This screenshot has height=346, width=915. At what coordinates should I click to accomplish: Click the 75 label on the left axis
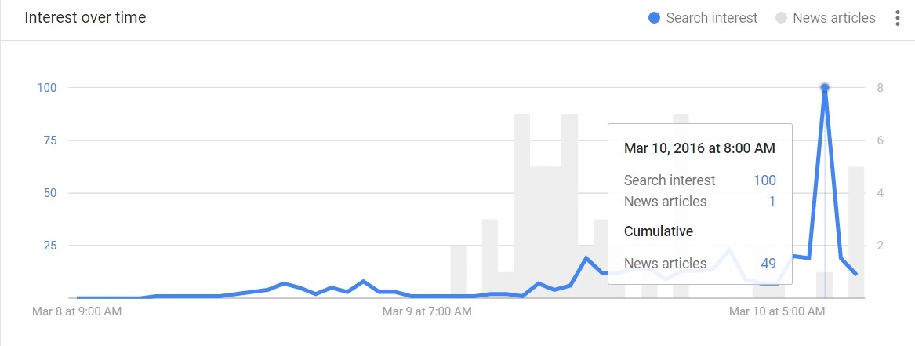point(49,140)
